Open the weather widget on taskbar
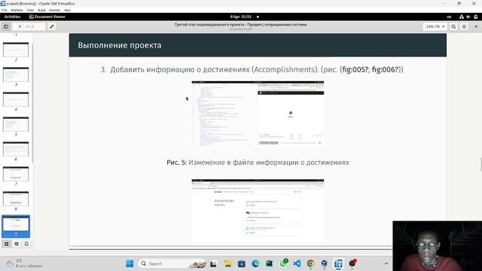The image size is (482, 271). coord(24,263)
